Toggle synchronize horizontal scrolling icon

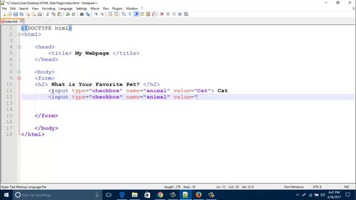point(116,14)
